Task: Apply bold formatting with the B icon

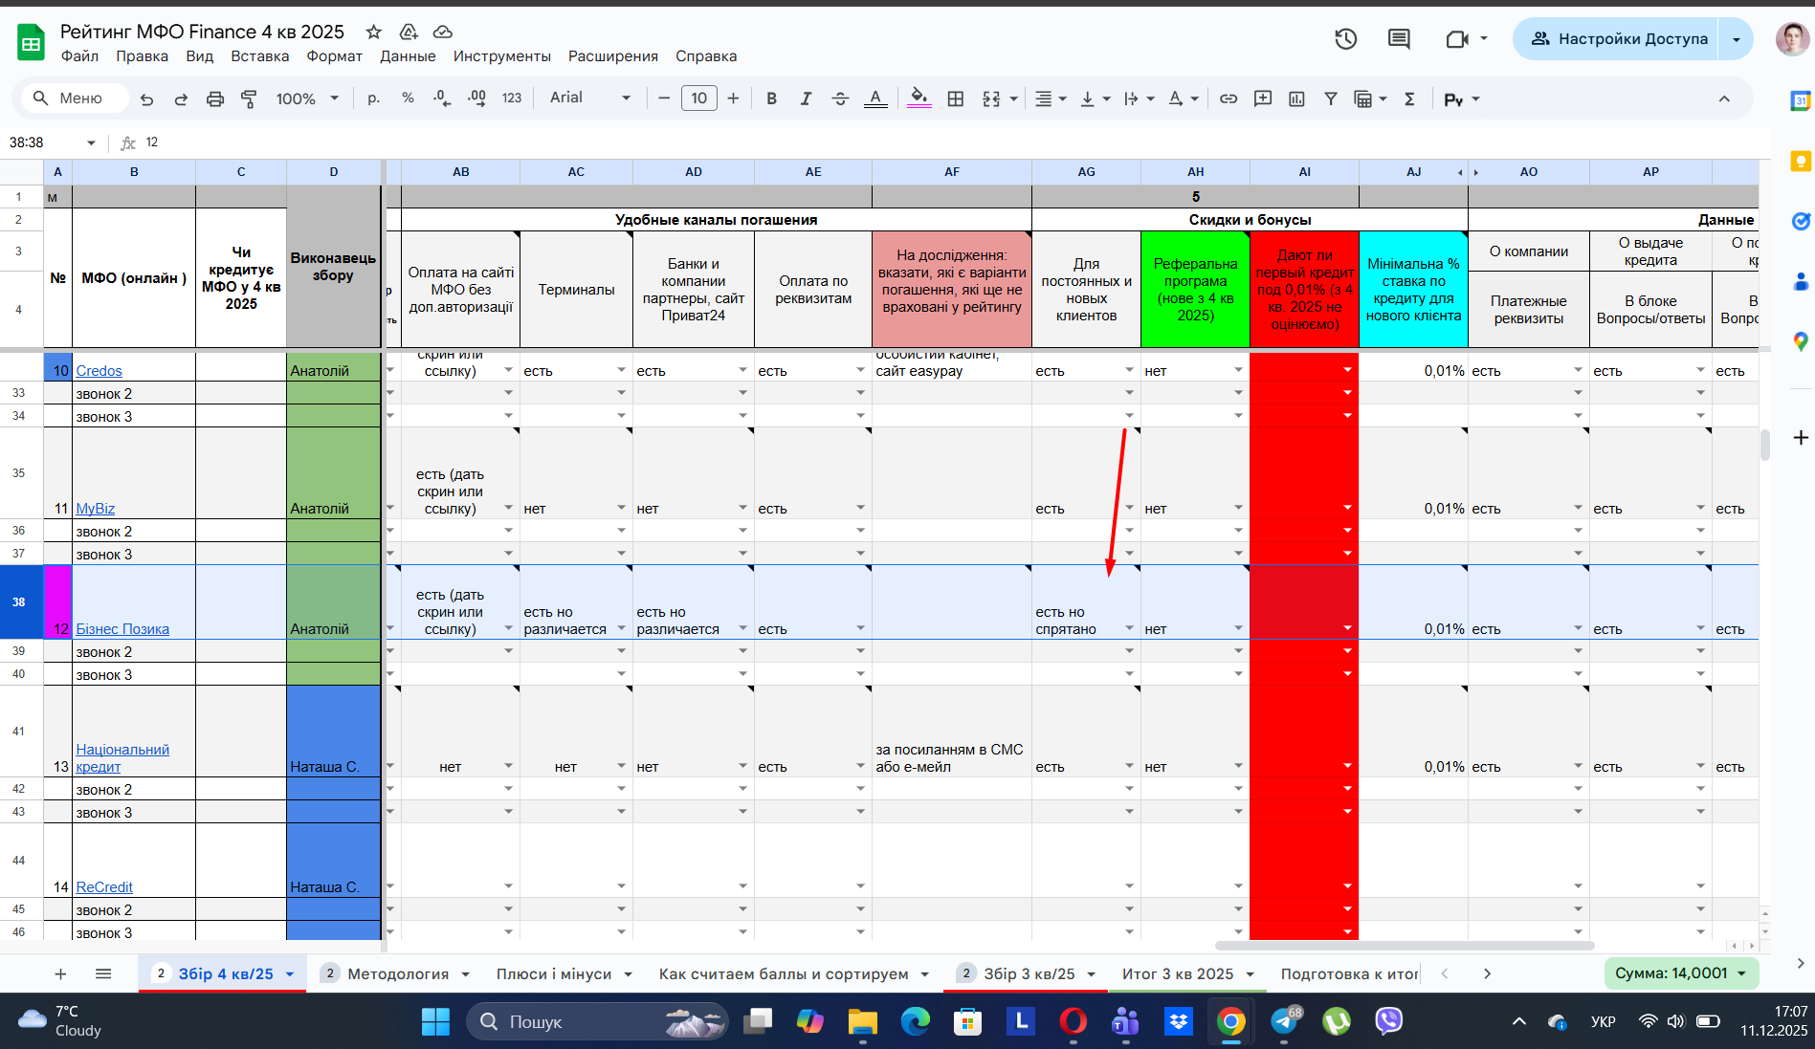Action: pos(771,98)
